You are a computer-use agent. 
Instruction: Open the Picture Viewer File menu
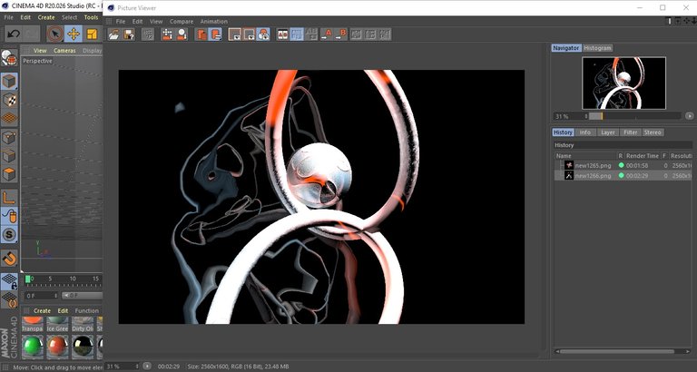click(x=121, y=22)
